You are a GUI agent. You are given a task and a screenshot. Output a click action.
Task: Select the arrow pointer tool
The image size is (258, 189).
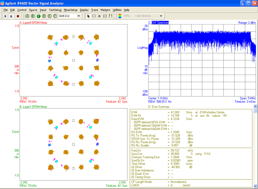[88, 16]
